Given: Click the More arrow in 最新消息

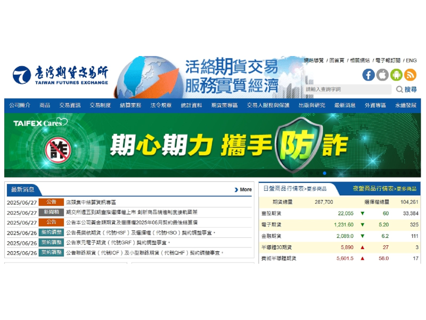Looking at the screenshot, I should [243, 189].
